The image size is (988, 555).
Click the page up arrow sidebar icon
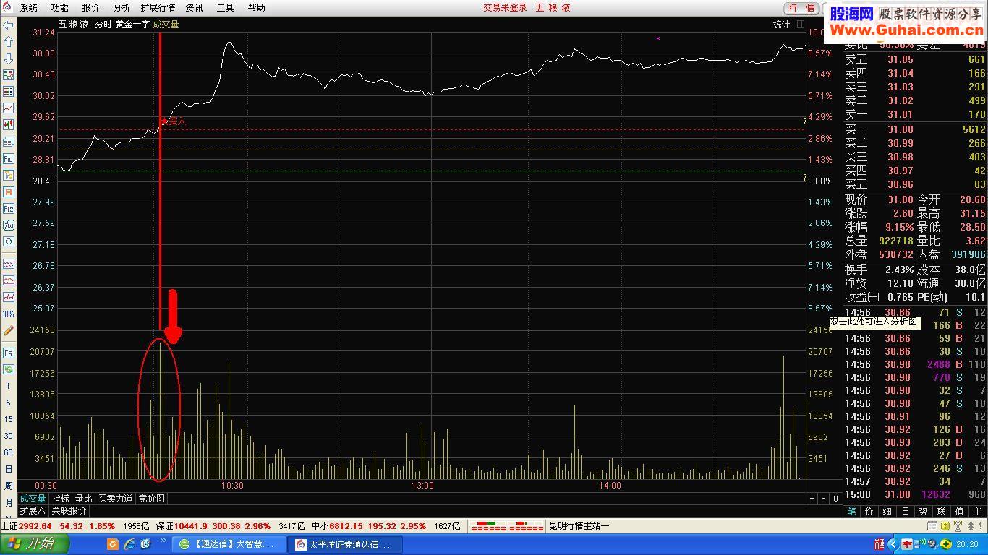[9, 42]
